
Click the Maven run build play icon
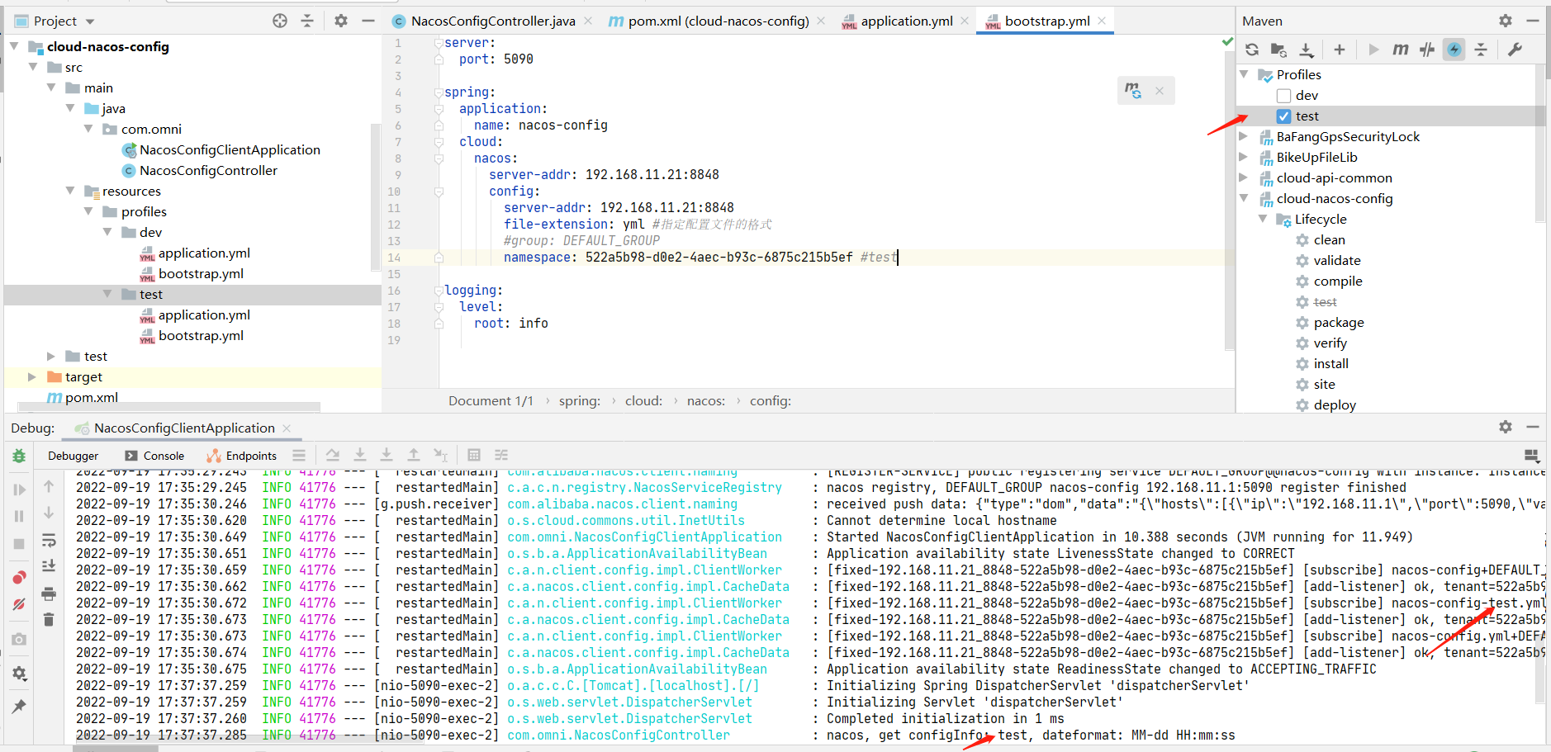click(x=1373, y=50)
